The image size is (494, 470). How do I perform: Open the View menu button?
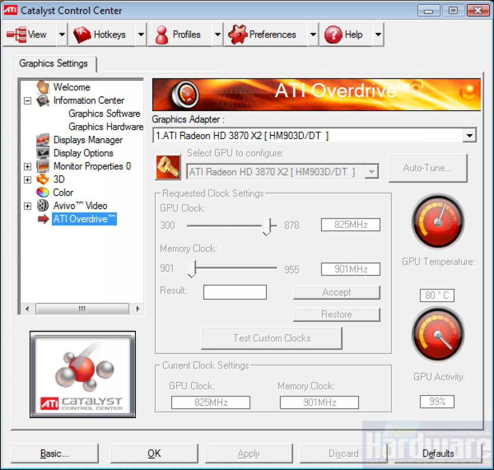30,34
